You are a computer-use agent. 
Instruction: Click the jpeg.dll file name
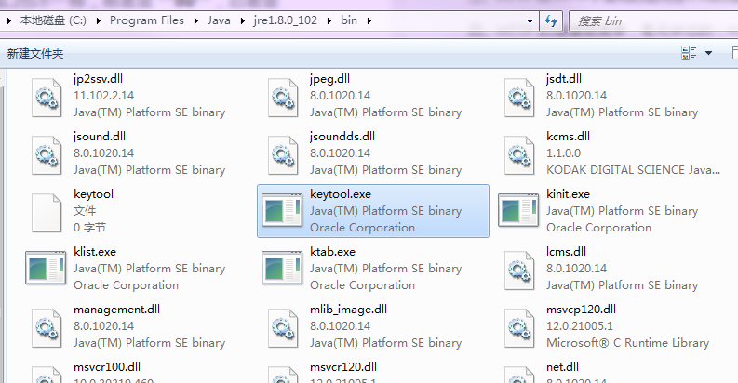click(x=329, y=79)
